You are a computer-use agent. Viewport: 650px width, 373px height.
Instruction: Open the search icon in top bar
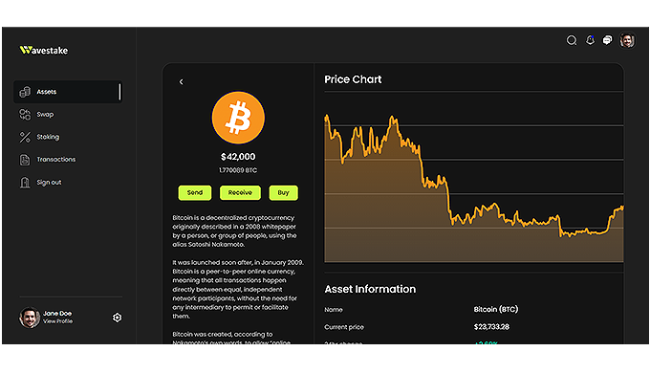[572, 40]
